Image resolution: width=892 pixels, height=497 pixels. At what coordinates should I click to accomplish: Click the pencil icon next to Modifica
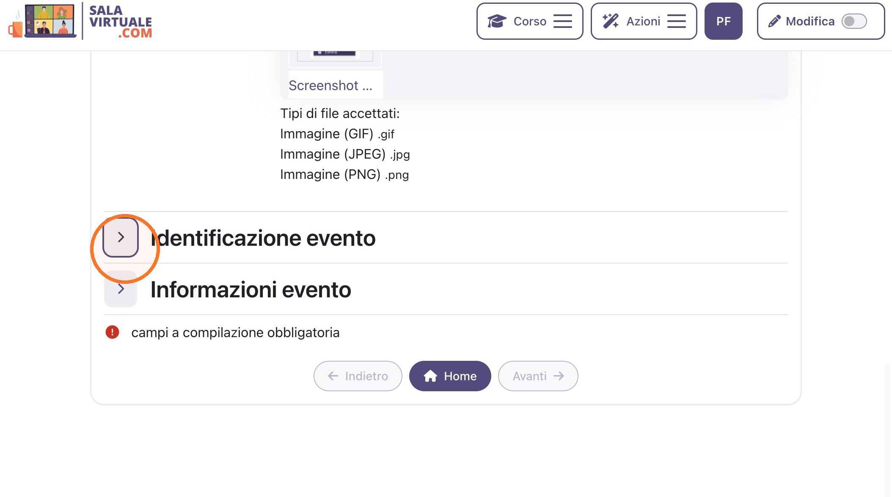point(774,21)
